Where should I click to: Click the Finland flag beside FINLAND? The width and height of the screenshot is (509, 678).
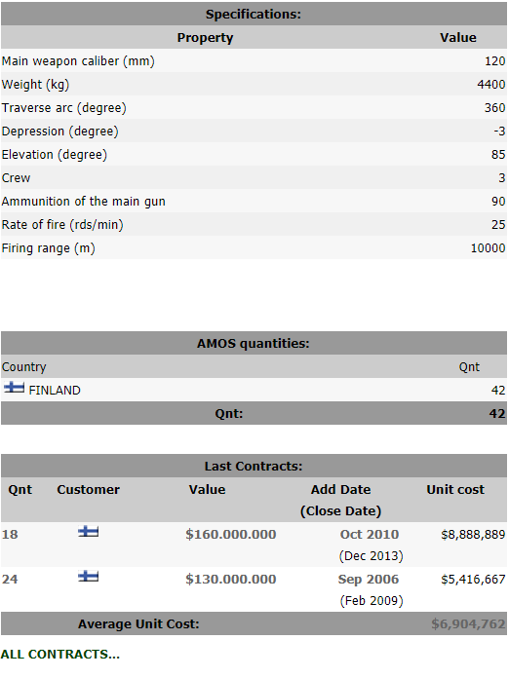15,387
